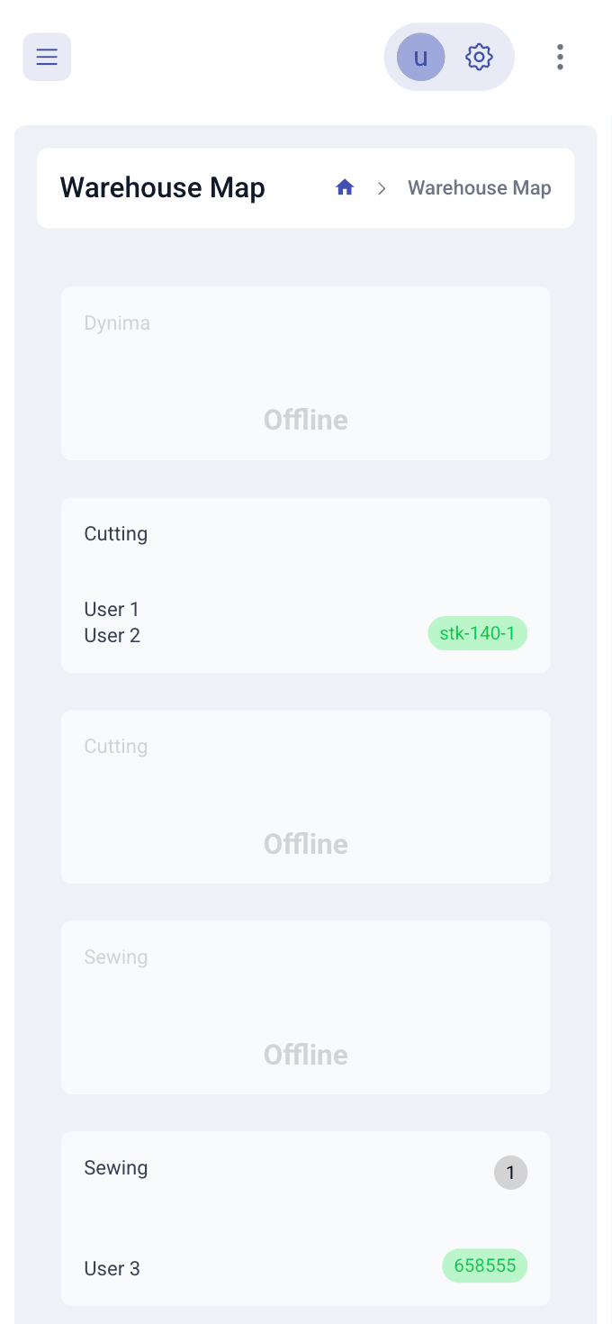This screenshot has height=1324, width=612.
Task: Go to home via breadcrumb house icon
Action: coord(345,187)
